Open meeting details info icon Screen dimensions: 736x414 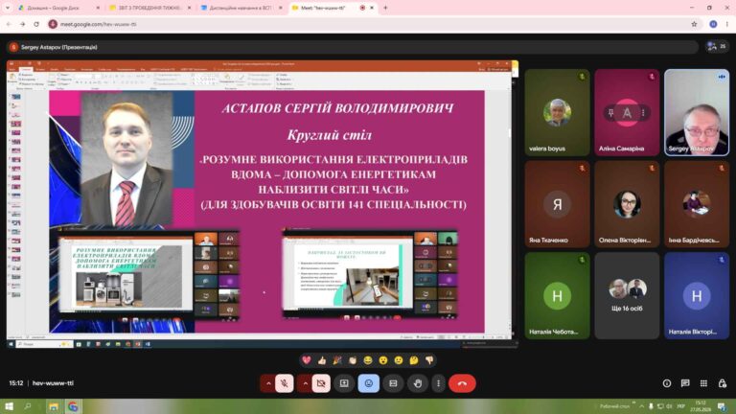coord(667,383)
